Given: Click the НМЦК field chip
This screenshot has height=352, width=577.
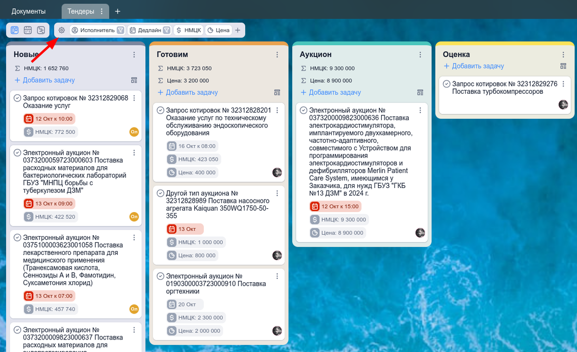Looking at the screenshot, I should pyautogui.click(x=188, y=30).
